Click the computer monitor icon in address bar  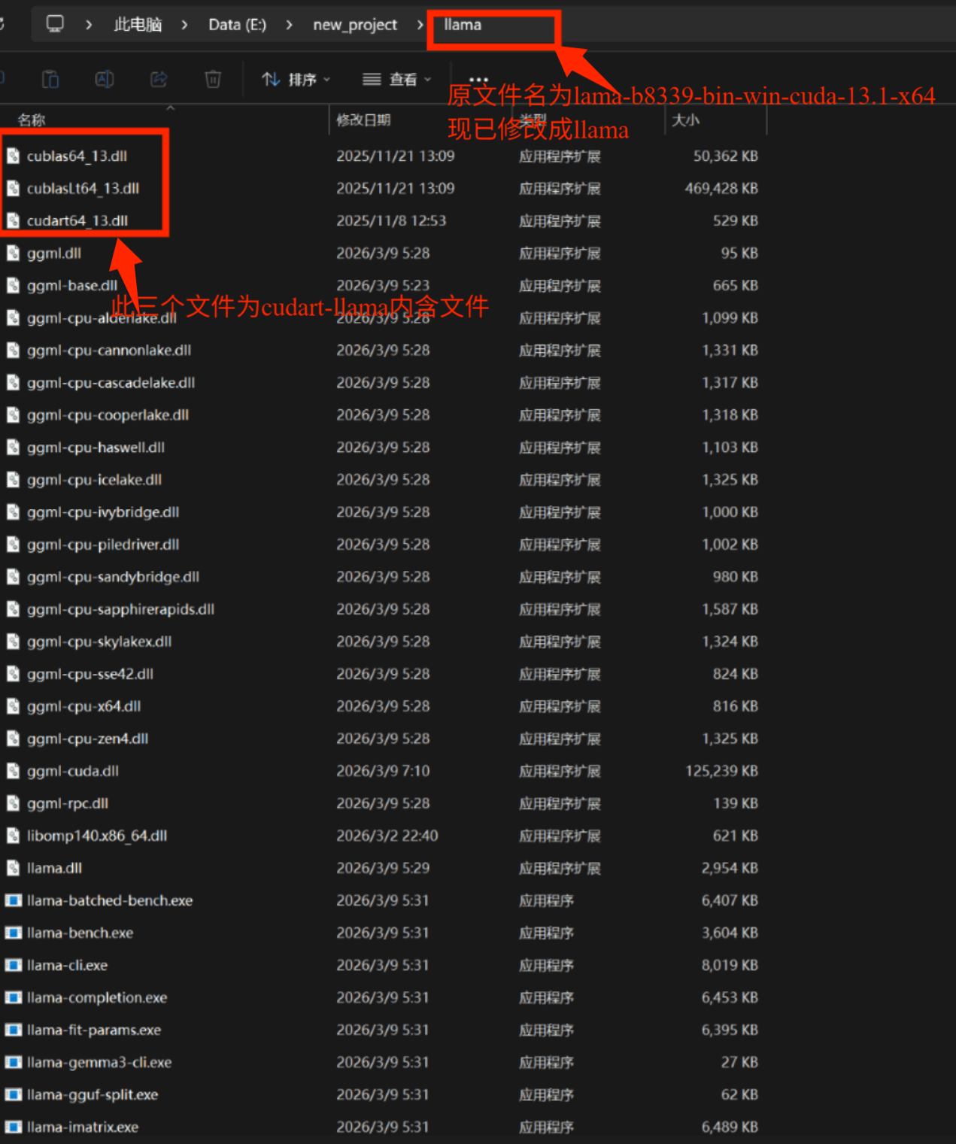55,24
